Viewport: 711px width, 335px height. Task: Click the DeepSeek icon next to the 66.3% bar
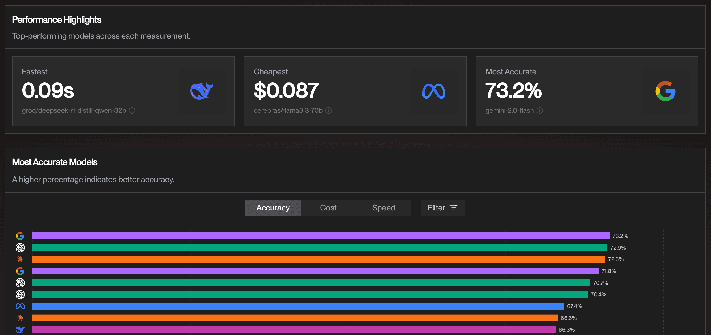click(20, 330)
